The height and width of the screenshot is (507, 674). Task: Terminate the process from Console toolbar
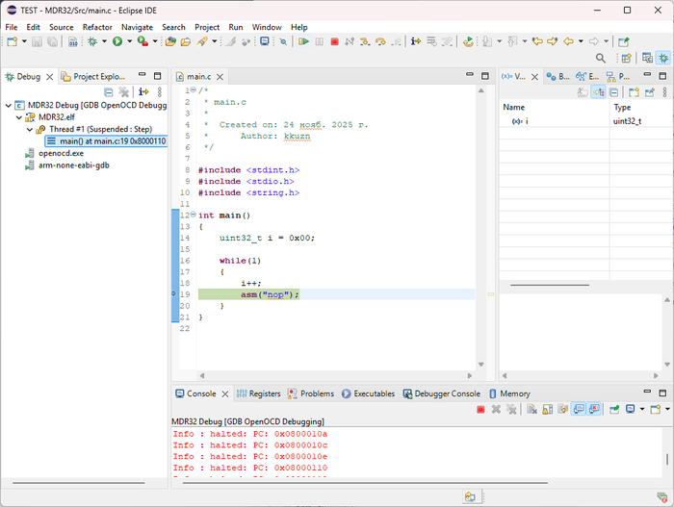(480, 409)
